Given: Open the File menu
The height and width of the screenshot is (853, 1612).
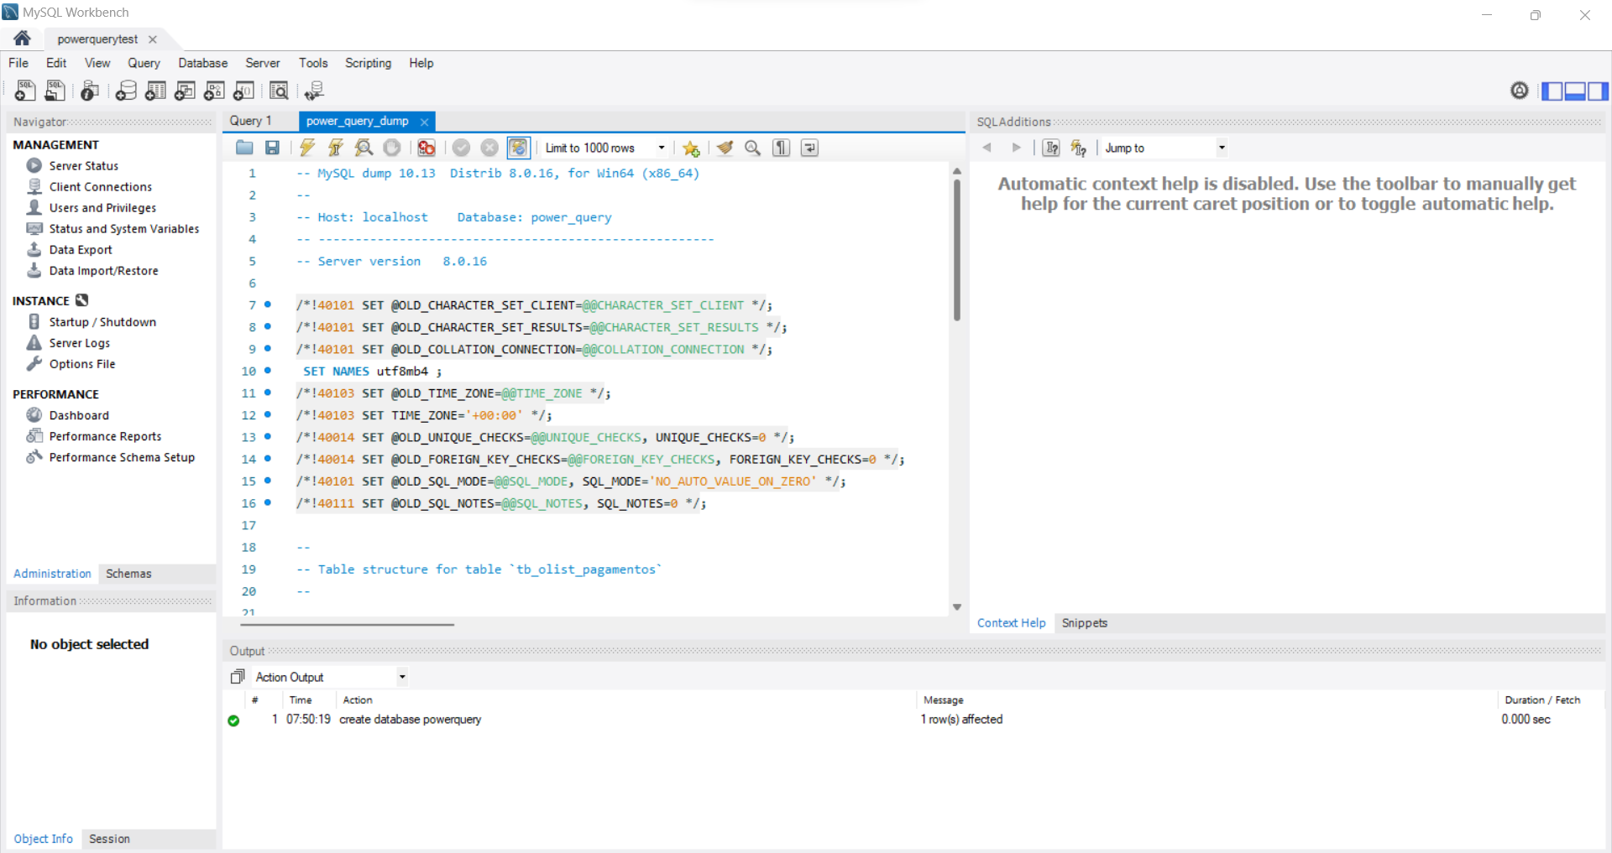Looking at the screenshot, I should (18, 63).
